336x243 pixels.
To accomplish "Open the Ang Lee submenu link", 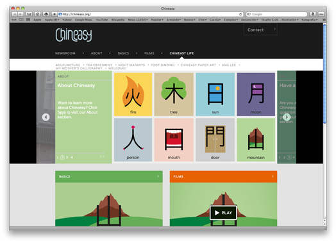I will pyautogui.click(x=229, y=65).
